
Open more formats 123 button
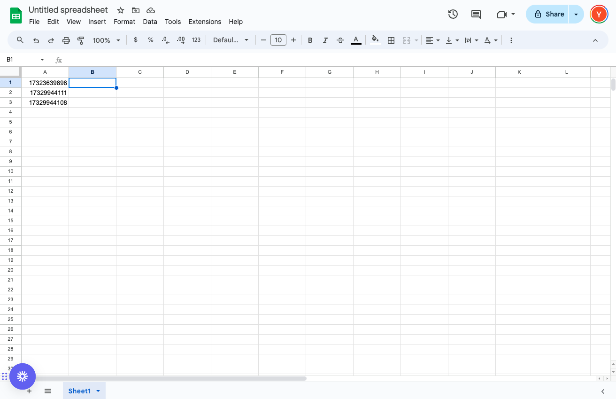click(x=196, y=40)
